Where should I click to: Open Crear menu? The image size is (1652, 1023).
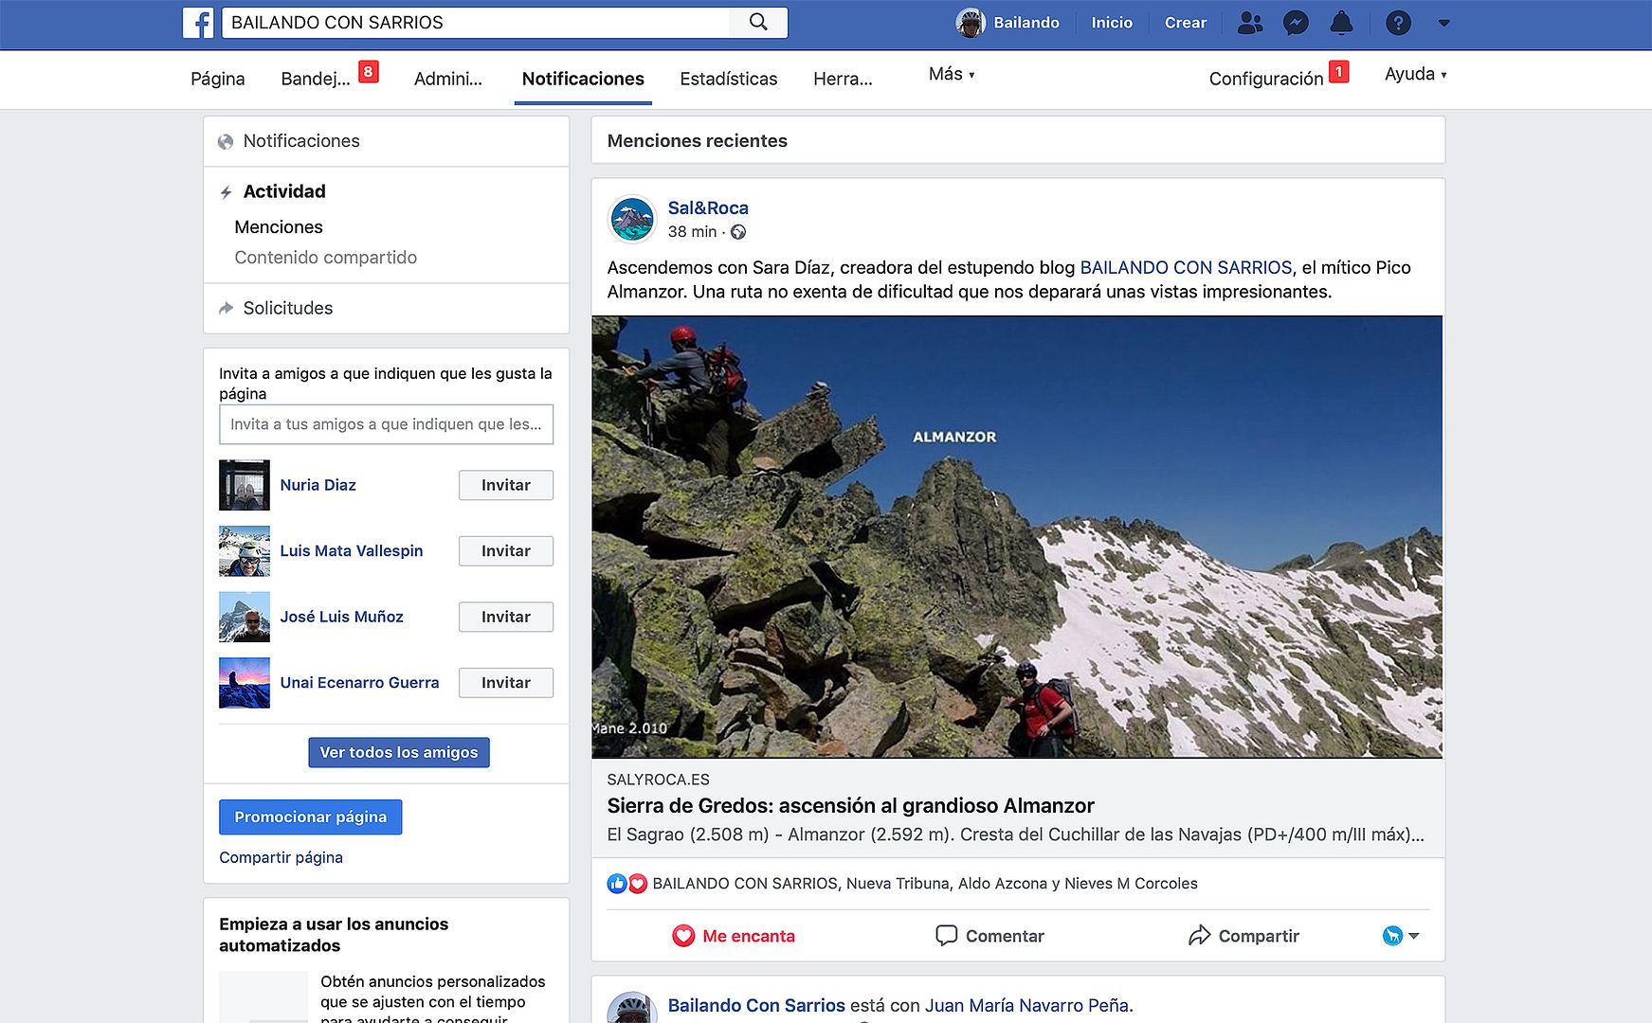point(1186,23)
